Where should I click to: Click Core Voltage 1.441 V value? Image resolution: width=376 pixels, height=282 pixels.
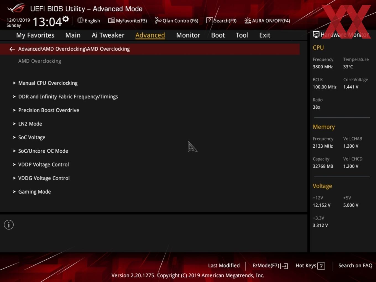pyautogui.click(x=351, y=87)
